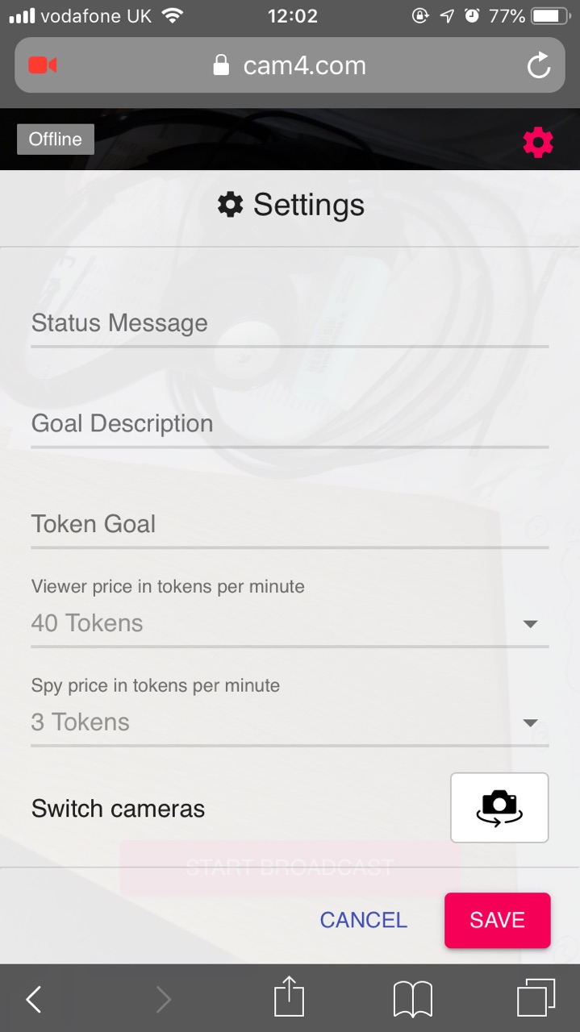This screenshot has height=1032, width=580.
Task: Tap the red camera recording icon
Action: 42,65
